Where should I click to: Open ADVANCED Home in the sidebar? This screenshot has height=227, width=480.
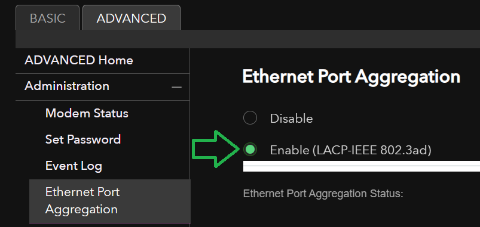[79, 60]
